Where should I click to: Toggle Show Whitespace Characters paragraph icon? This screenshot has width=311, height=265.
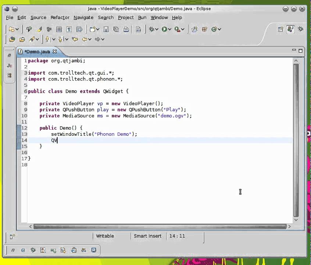(69, 29)
